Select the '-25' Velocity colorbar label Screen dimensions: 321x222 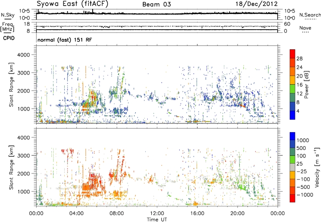302,172
